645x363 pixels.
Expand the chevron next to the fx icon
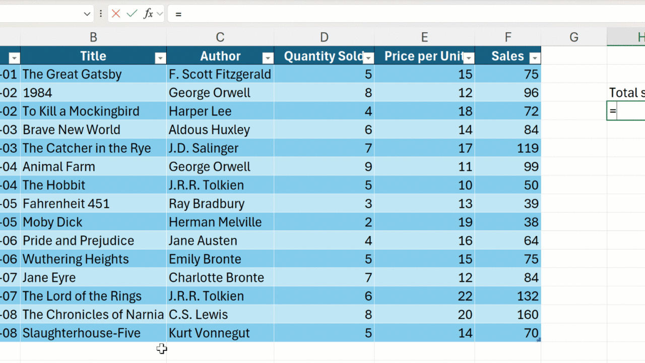click(160, 14)
